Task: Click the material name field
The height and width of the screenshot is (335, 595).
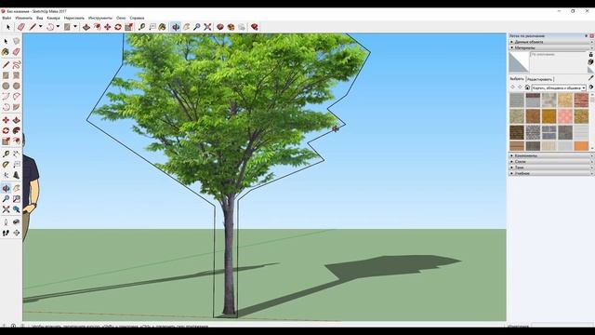Action: click(x=559, y=55)
